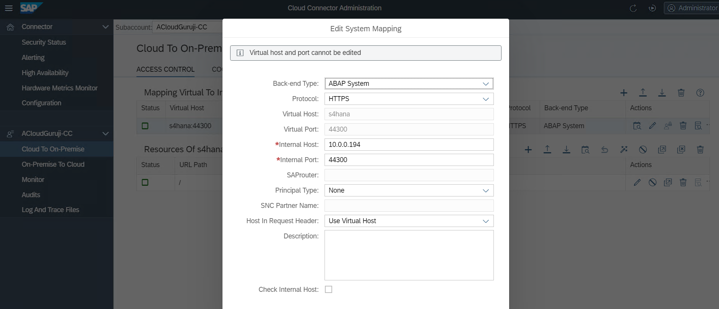
Task: Click the SAP logo
Action: (31, 8)
